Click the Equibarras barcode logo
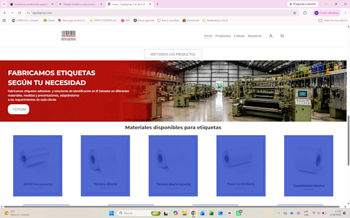Image resolution: width=350 pixels, height=218 pixels. [68, 35]
